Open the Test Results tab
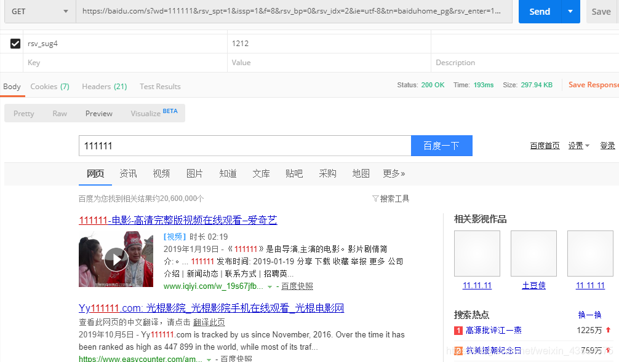619x362 pixels. (x=160, y=87)
